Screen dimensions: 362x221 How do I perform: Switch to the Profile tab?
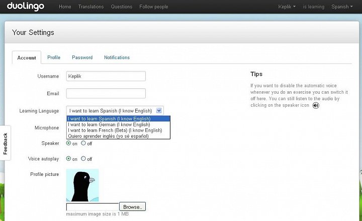pyautogui.click(x=54, y=58)
